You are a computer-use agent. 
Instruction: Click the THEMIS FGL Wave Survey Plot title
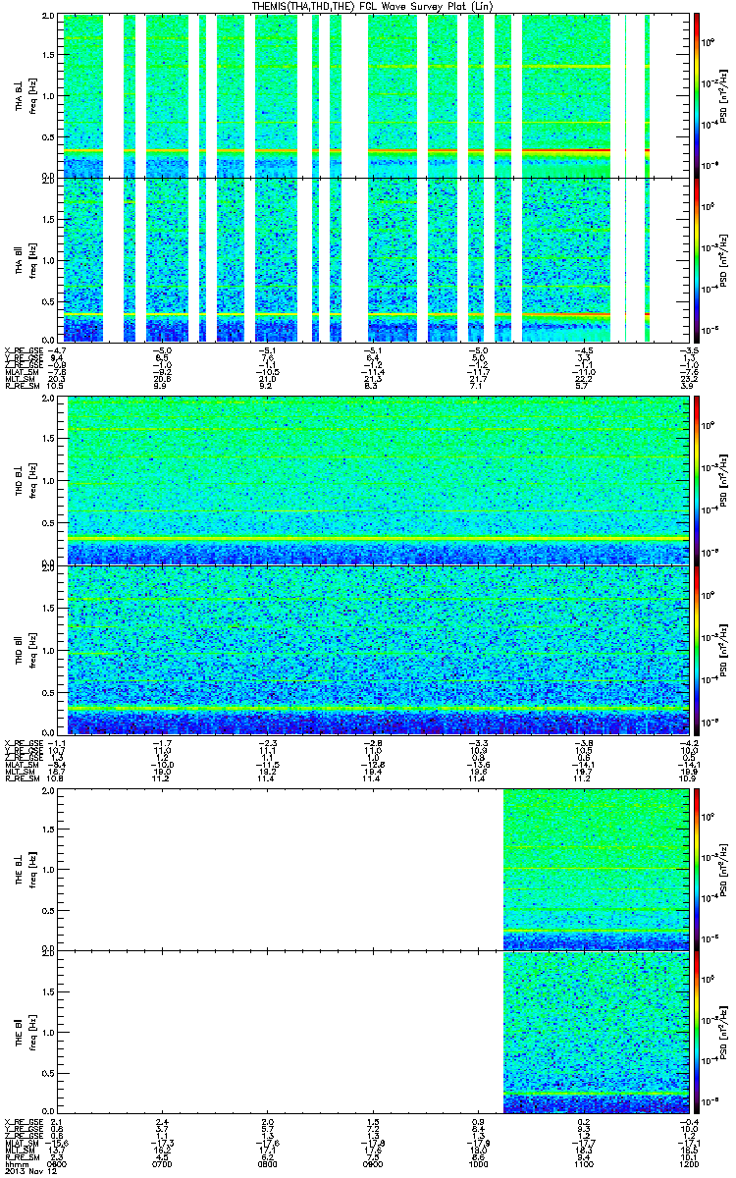point(374,6)
